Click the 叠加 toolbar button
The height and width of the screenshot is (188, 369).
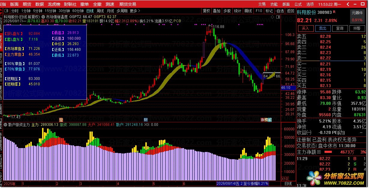click(x=216, y=11)
